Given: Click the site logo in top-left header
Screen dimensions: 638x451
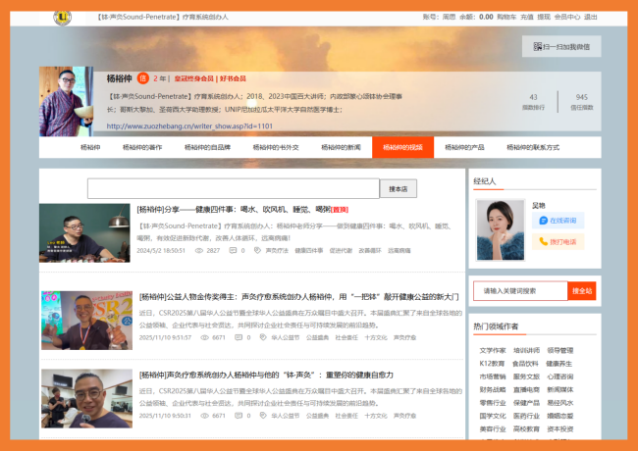Looking at the screenshot, I should [x=62, y=17].
